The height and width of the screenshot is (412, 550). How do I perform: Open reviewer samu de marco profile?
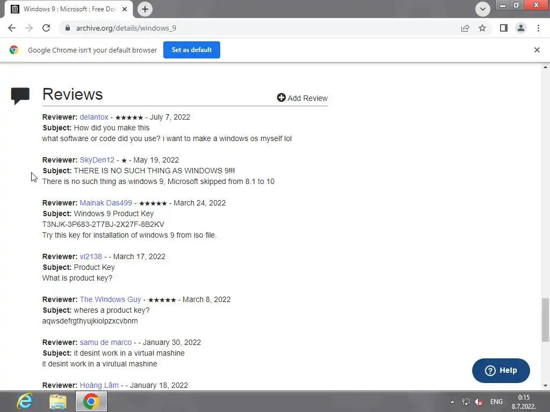(106, 342)
